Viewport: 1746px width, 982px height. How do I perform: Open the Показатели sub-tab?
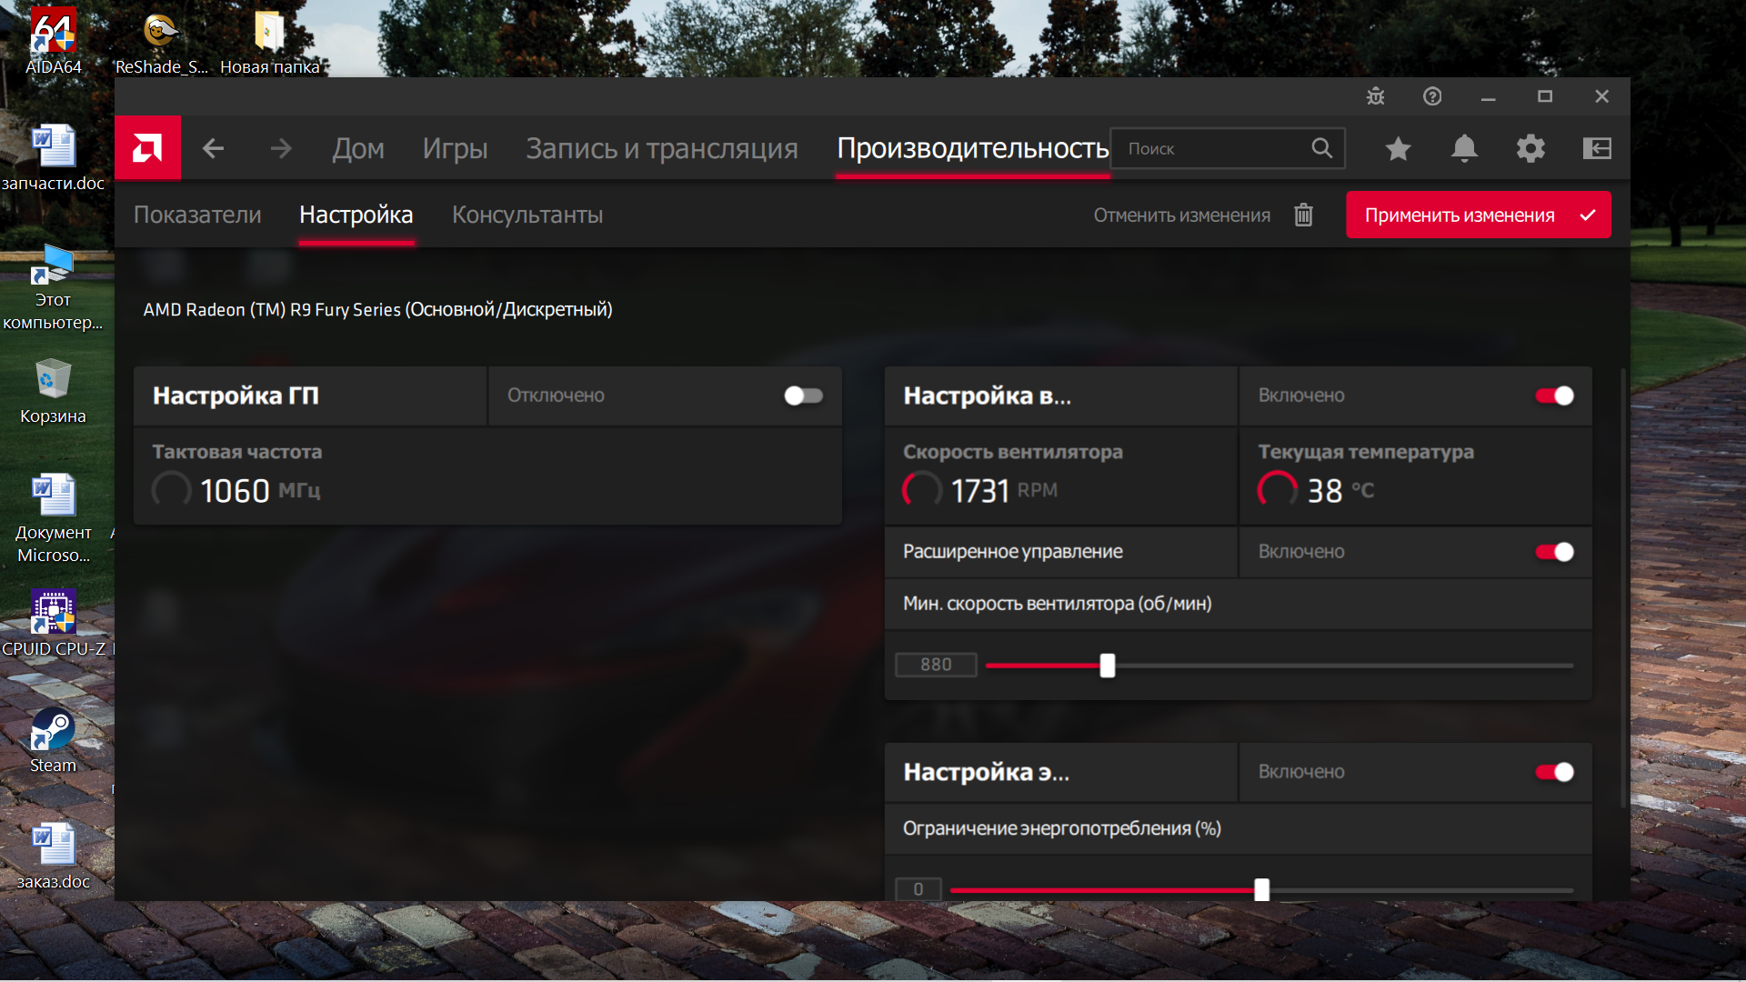click(x=197, y=215)
